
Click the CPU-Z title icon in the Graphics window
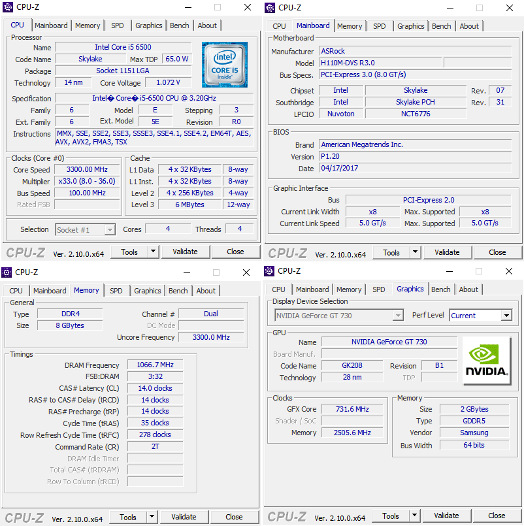click(x=269, y=271)
